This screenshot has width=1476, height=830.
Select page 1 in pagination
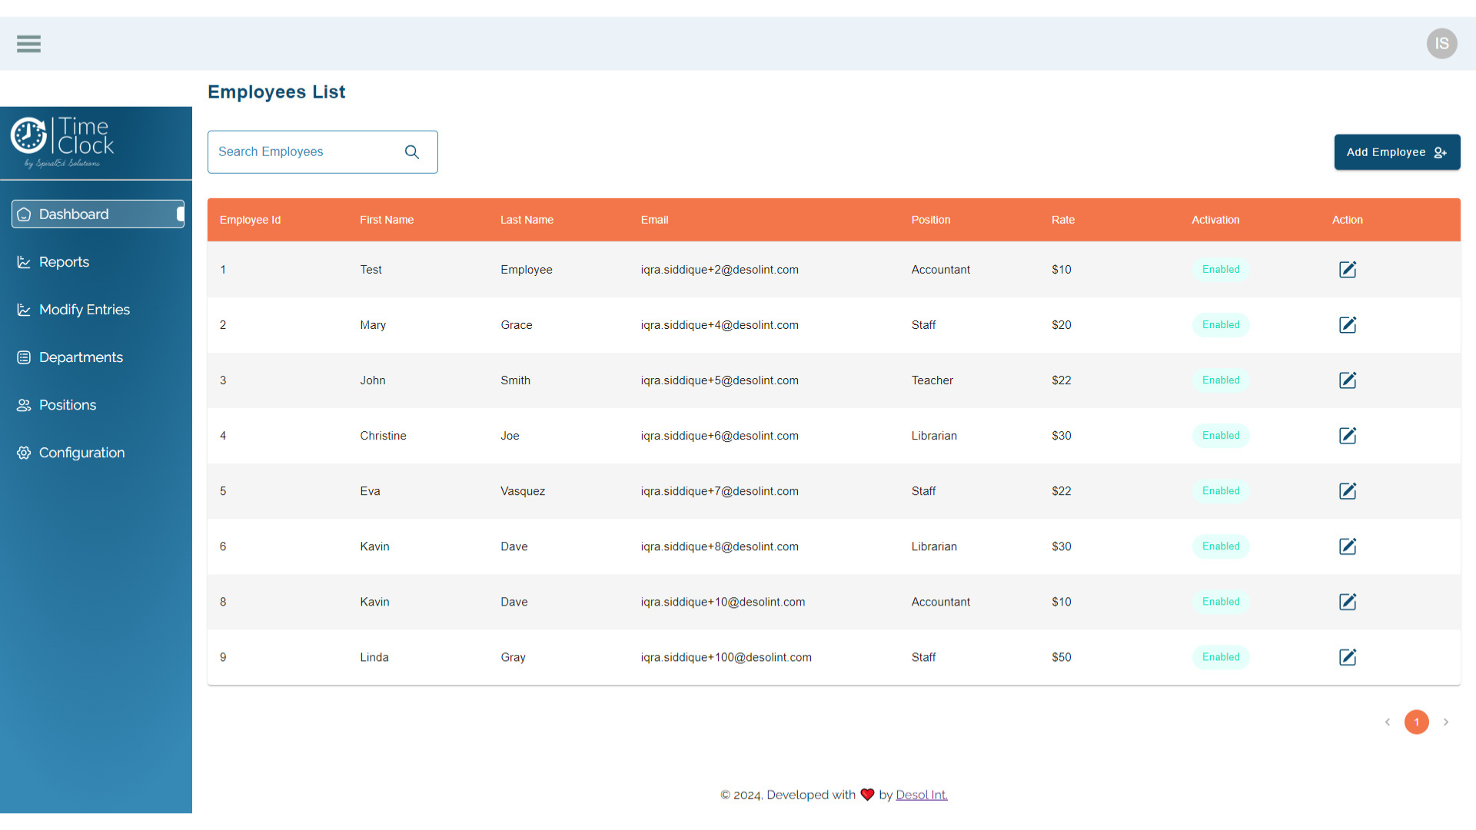[1416, 722]
